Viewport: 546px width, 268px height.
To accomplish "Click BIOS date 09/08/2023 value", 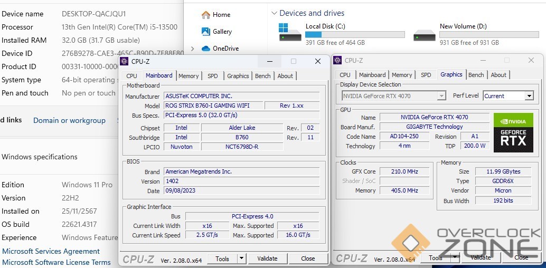I will [242, 190].
